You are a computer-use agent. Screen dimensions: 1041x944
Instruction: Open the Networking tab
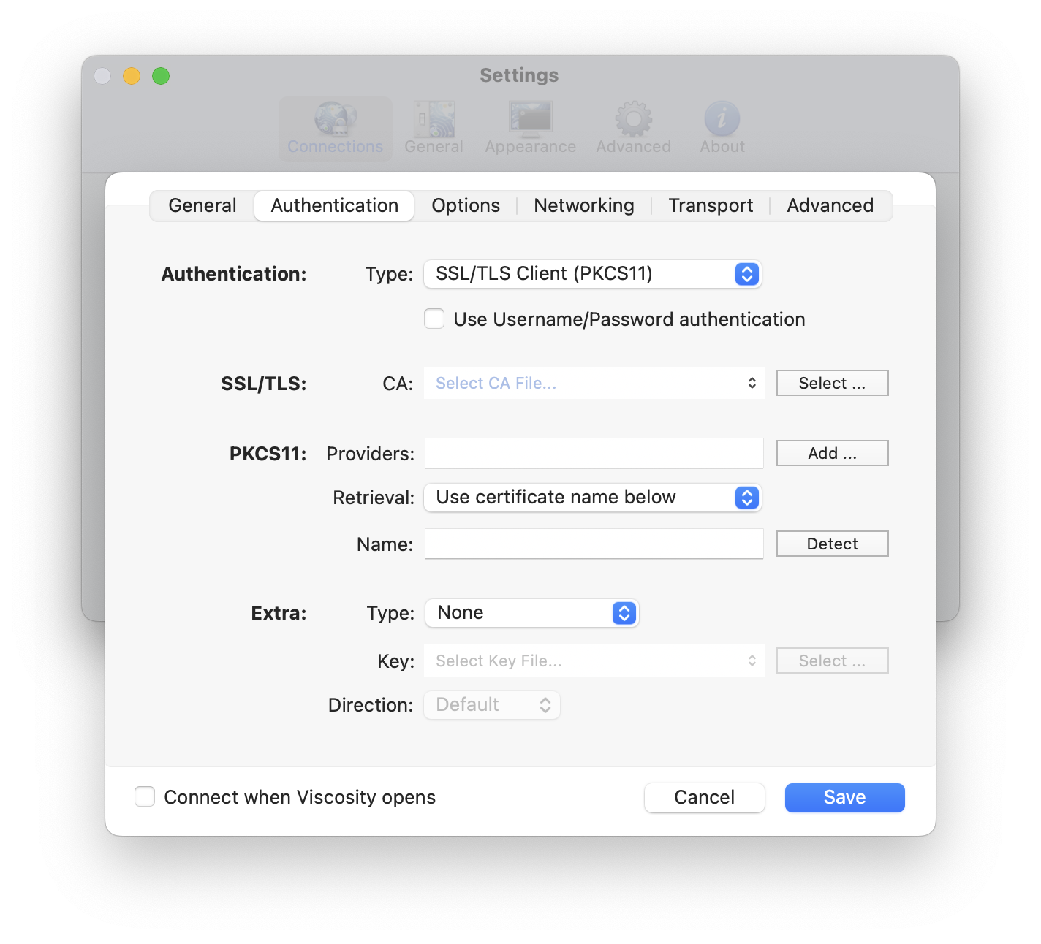coord(584,206)
